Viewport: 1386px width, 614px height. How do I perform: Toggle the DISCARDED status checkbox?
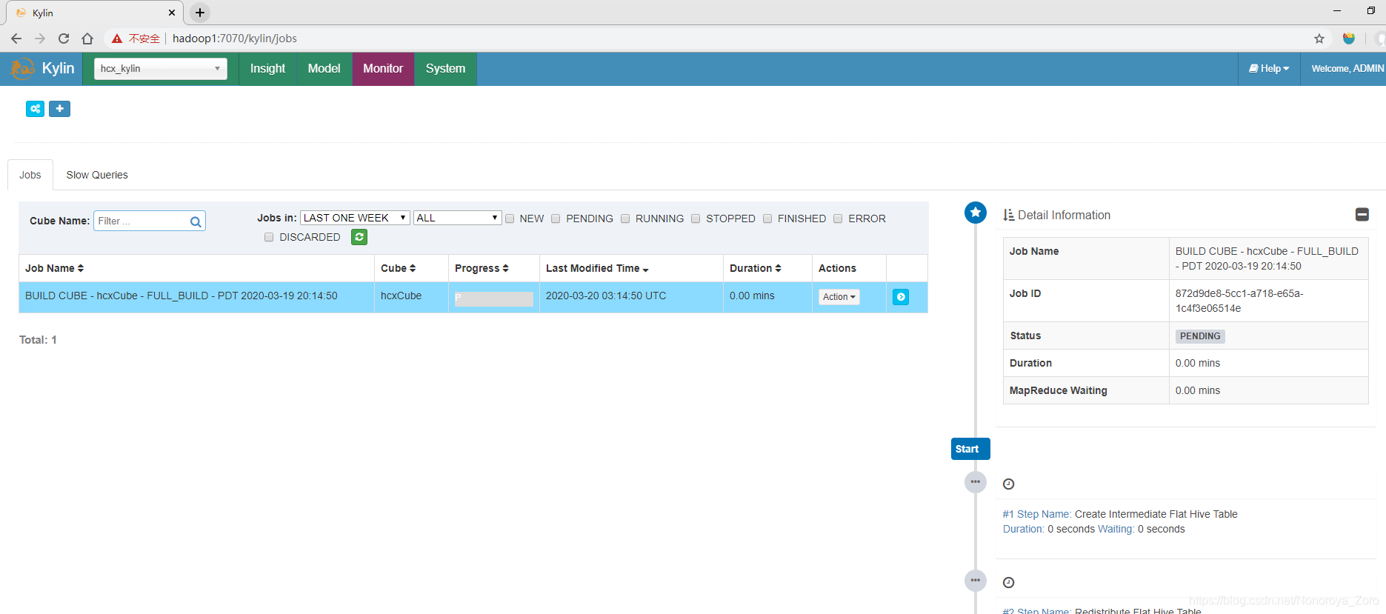269,237
